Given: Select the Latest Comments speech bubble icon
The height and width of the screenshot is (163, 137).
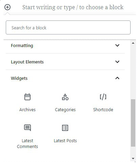Looking at the screenshot, I should coord(27,128).
